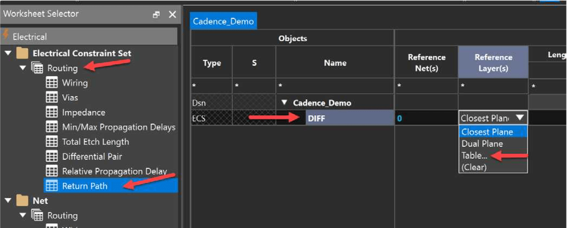Open the Reference Layer(s) dropdown arrow
The image size is (567, 228).
[521, 118]
